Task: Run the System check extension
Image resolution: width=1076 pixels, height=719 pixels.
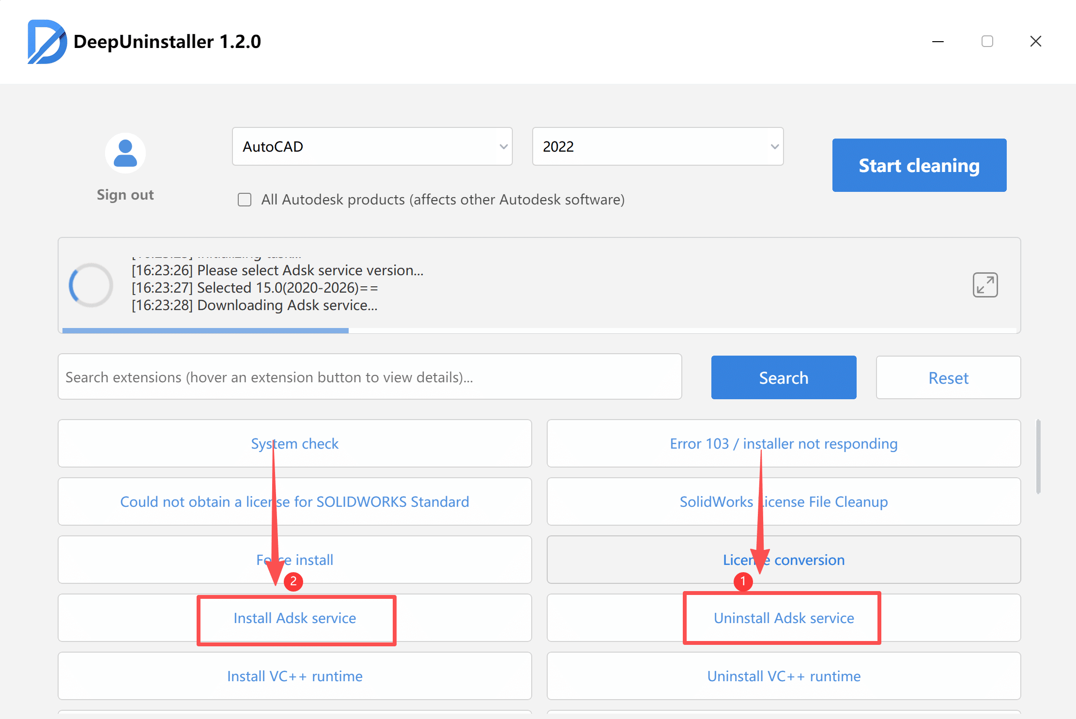Action: 294,443
